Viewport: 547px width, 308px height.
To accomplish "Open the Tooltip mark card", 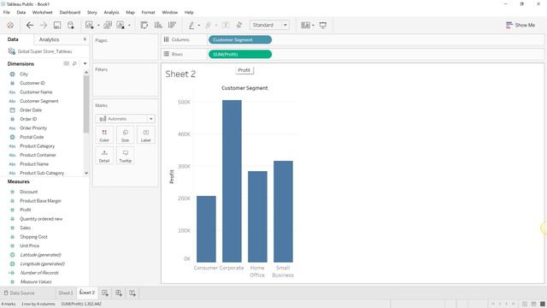I will tap(126, 156).
